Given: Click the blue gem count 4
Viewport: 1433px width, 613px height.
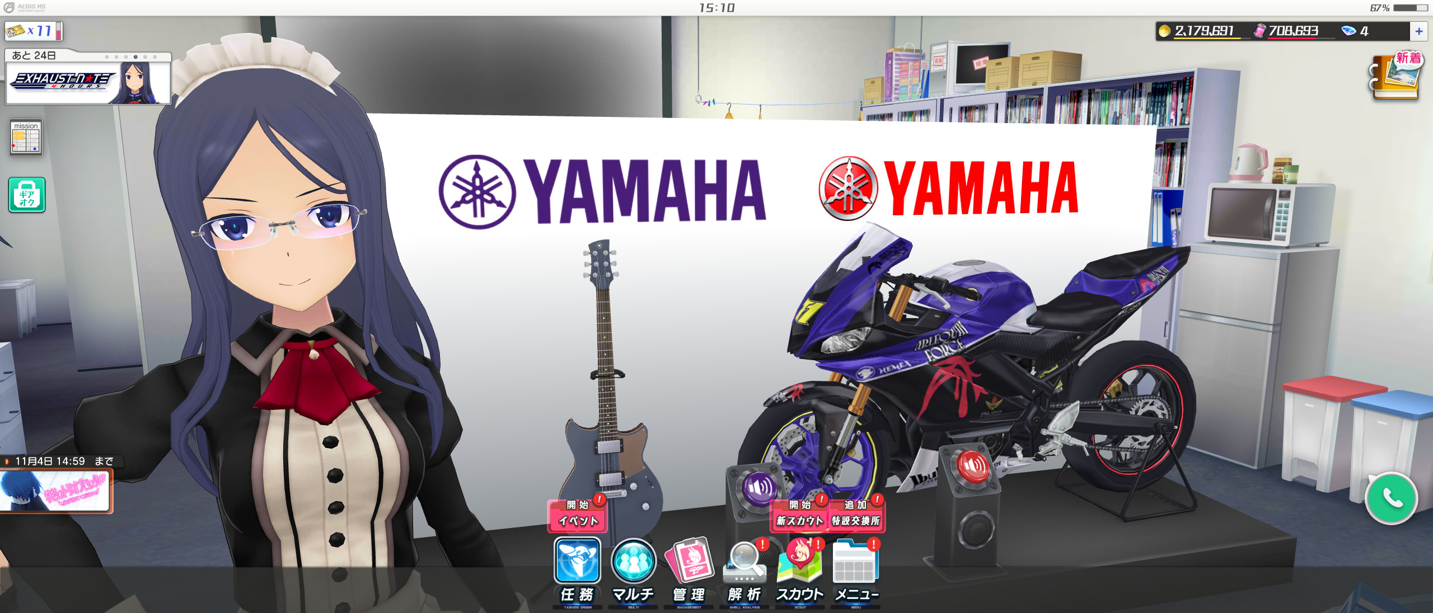Looking at the screenshot, I should [x=1356, y=31].
